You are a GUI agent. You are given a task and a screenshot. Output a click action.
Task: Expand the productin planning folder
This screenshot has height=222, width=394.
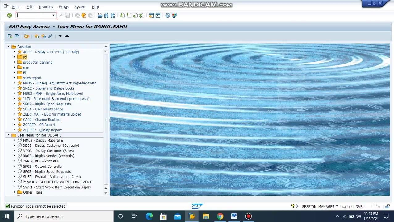(14, 62)
